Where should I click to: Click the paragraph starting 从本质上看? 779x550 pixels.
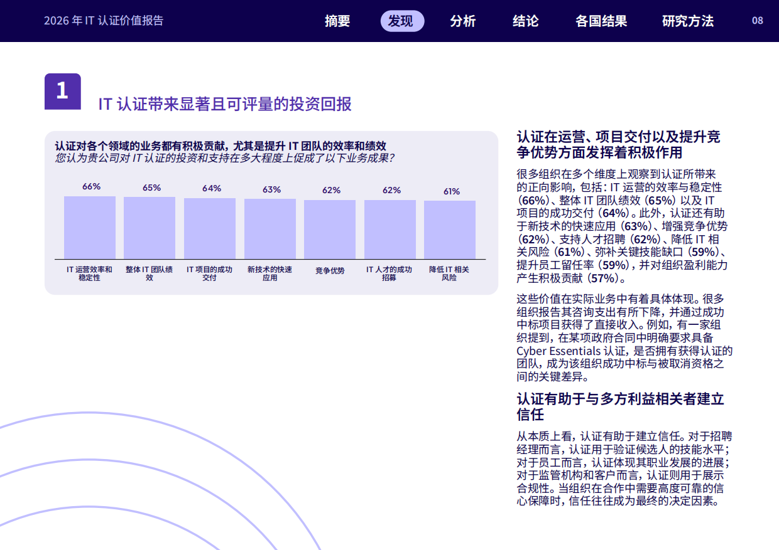pos(624,468)
